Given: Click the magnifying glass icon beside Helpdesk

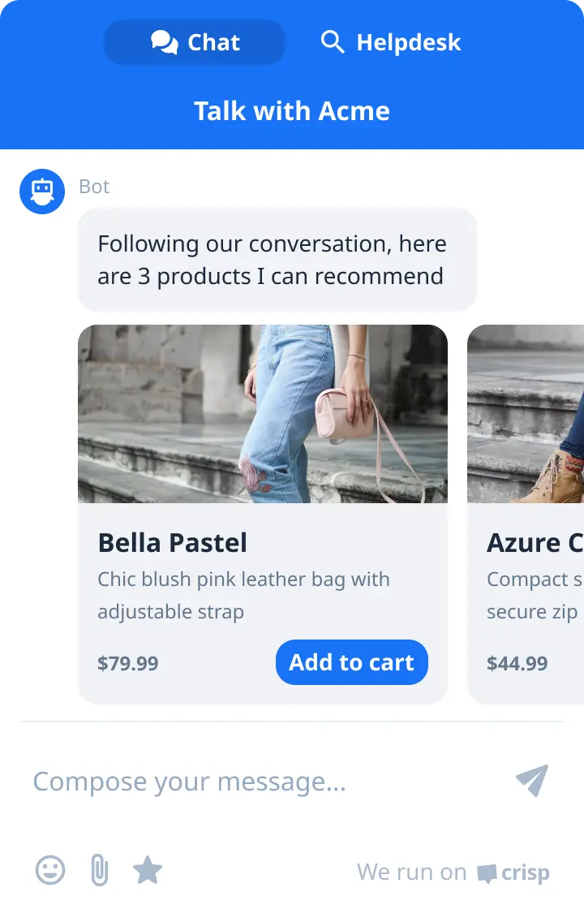Looking at the screenshot, I should pos(333,41).
